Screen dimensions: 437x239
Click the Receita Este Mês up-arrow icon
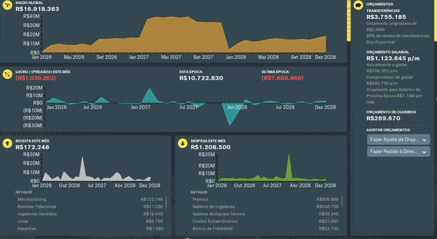tap(7, 144)
